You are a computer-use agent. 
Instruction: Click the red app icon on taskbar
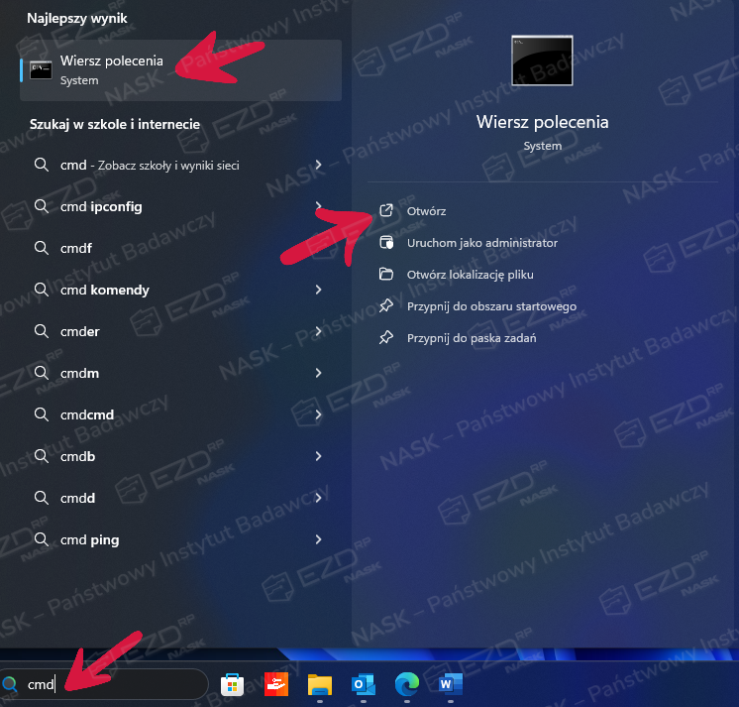pos(275,684)
